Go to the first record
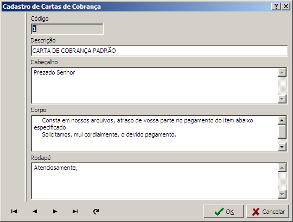The height and width of the screenshot is (222, 293). 14,211
